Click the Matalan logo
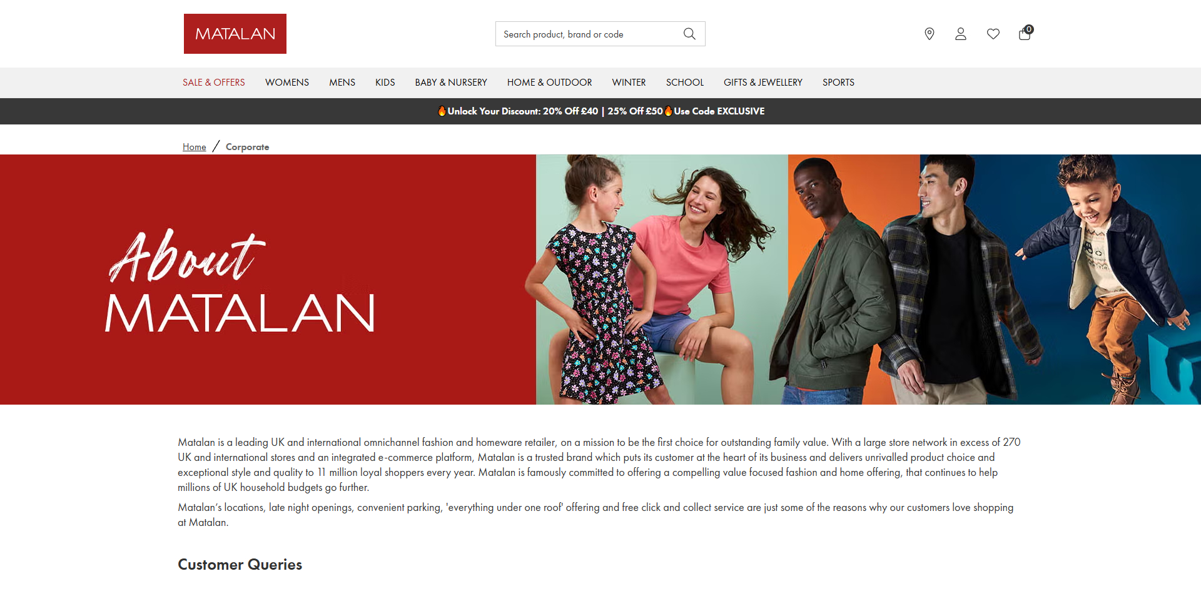Screen dimensions: 1201x596 tap(235, 33)
